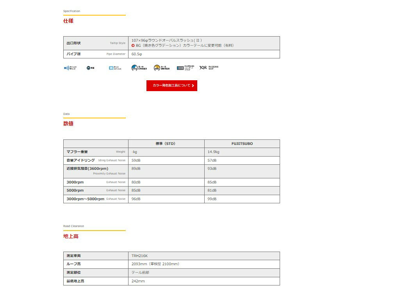The height and width of the screenshot is (303, 414).
Task: Open the カラー発色加工品について red button
Action: [x=171, y=86]
